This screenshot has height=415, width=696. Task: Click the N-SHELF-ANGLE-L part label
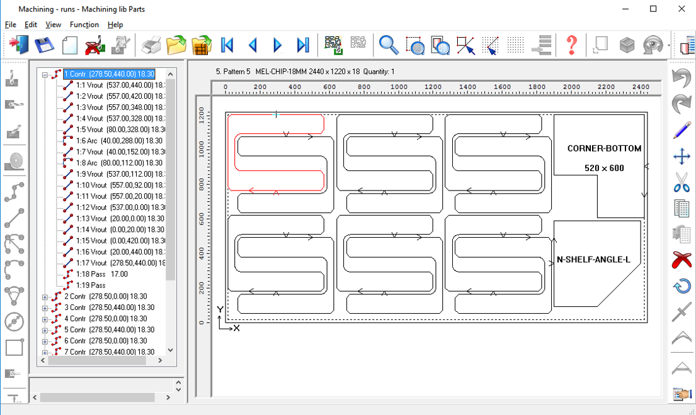click(x=593, y=260)
